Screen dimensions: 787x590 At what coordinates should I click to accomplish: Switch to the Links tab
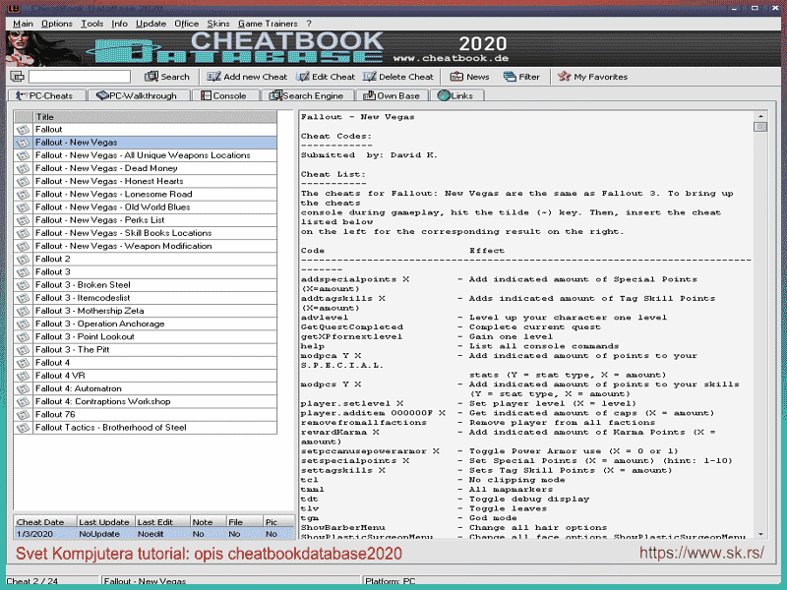[456, 95]
